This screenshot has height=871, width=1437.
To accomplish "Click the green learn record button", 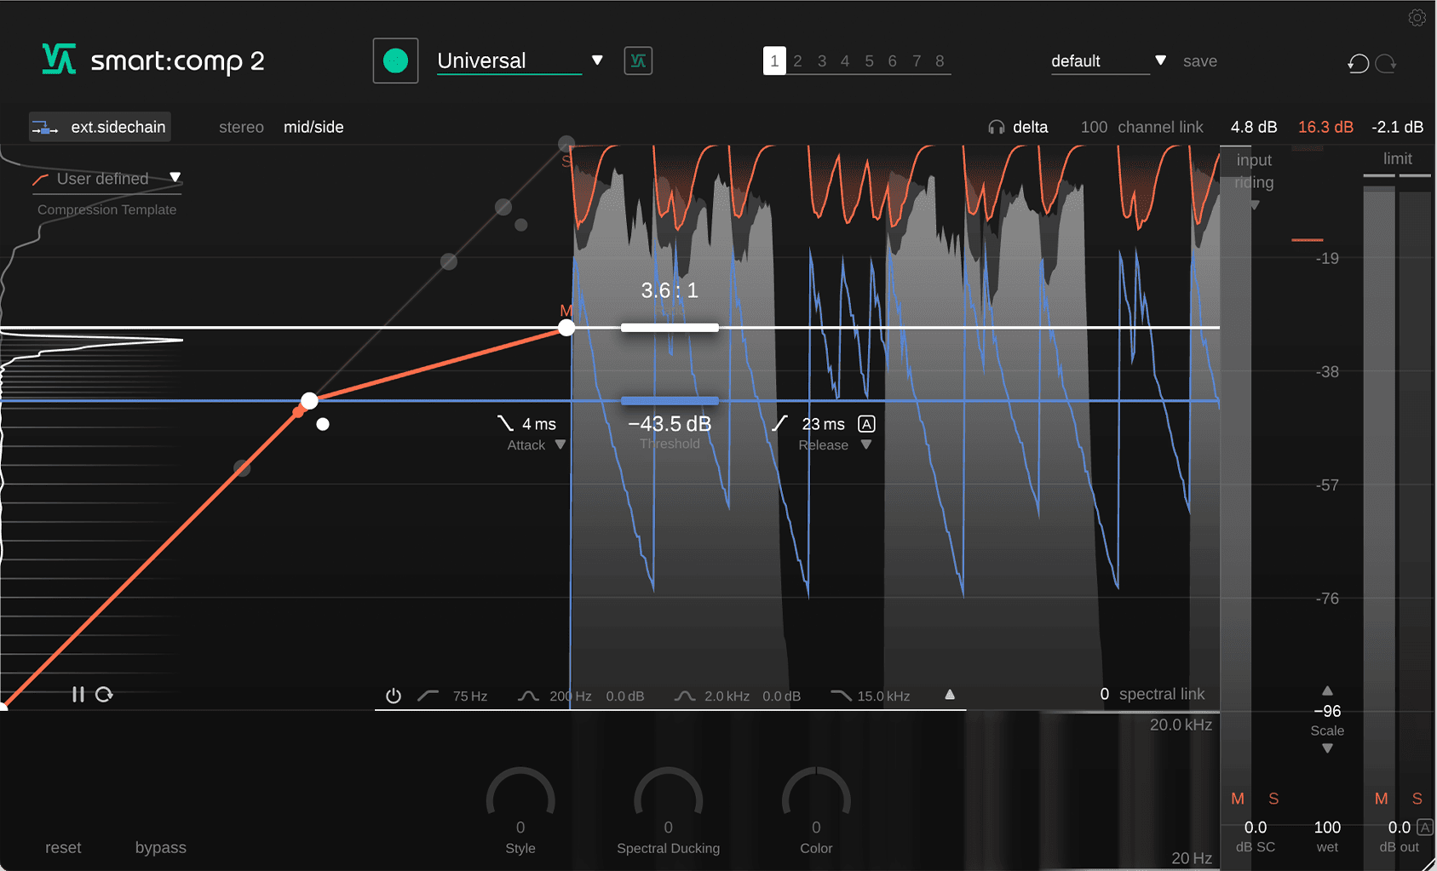I will coord(395,60).
